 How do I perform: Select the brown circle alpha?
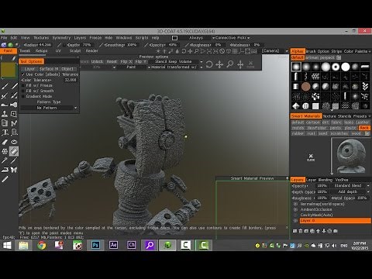coord(306,87)
